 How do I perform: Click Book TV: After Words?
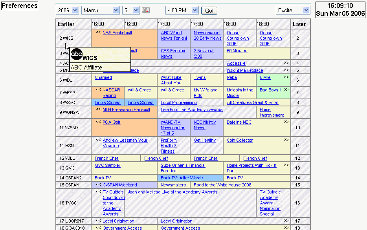182,178
